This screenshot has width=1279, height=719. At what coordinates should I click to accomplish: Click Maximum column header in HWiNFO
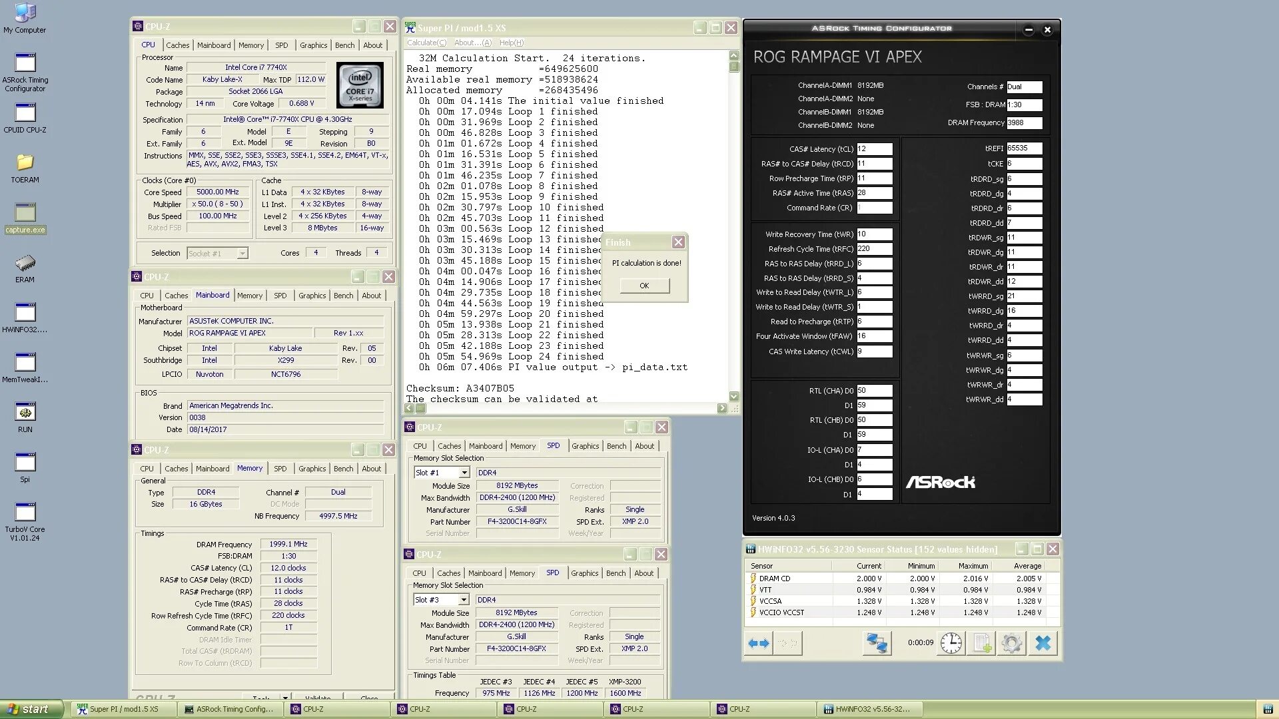[966, 566]
